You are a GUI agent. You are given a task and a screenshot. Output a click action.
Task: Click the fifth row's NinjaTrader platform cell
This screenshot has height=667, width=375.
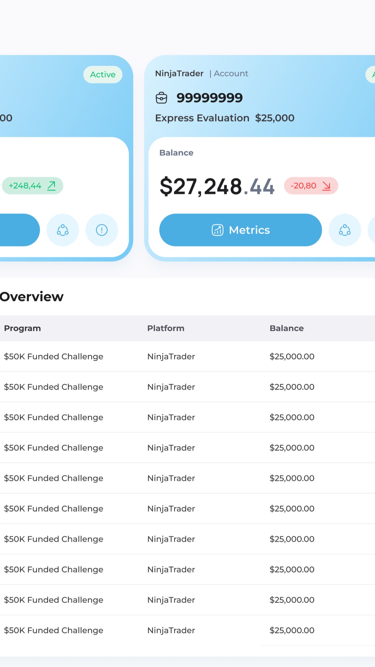pos(171,478)
